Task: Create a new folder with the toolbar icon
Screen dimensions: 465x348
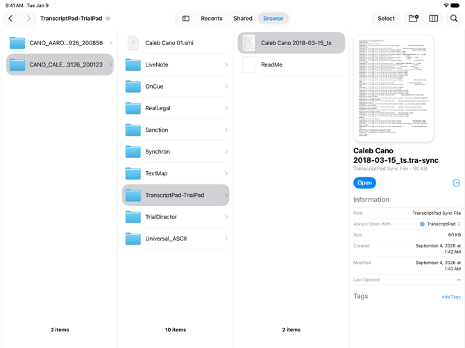Action: click(x=414, y=18)
